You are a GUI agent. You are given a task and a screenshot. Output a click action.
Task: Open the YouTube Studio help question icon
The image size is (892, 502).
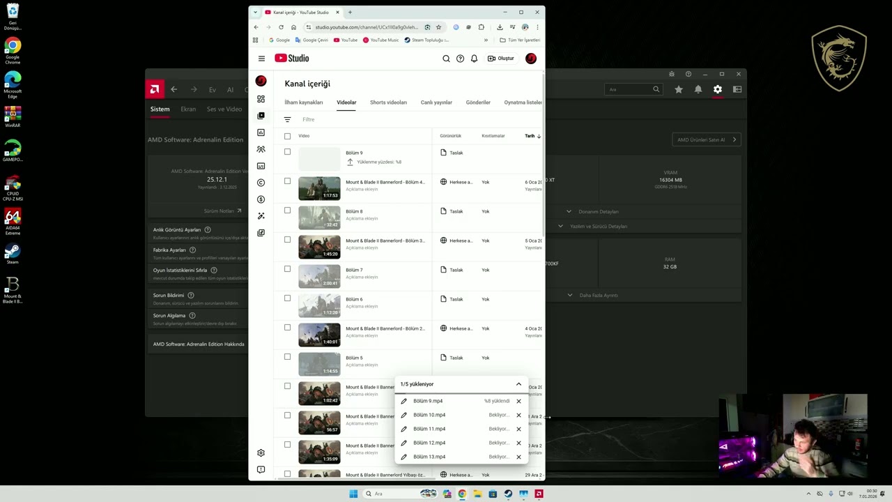coord(460,59)
